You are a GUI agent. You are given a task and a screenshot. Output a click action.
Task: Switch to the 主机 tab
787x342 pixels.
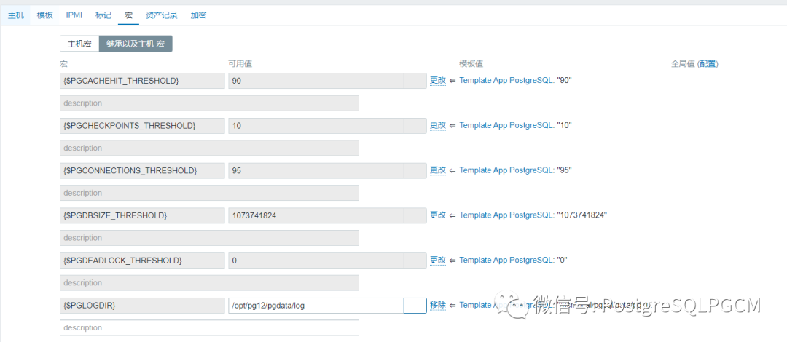(x=16, y=15)
